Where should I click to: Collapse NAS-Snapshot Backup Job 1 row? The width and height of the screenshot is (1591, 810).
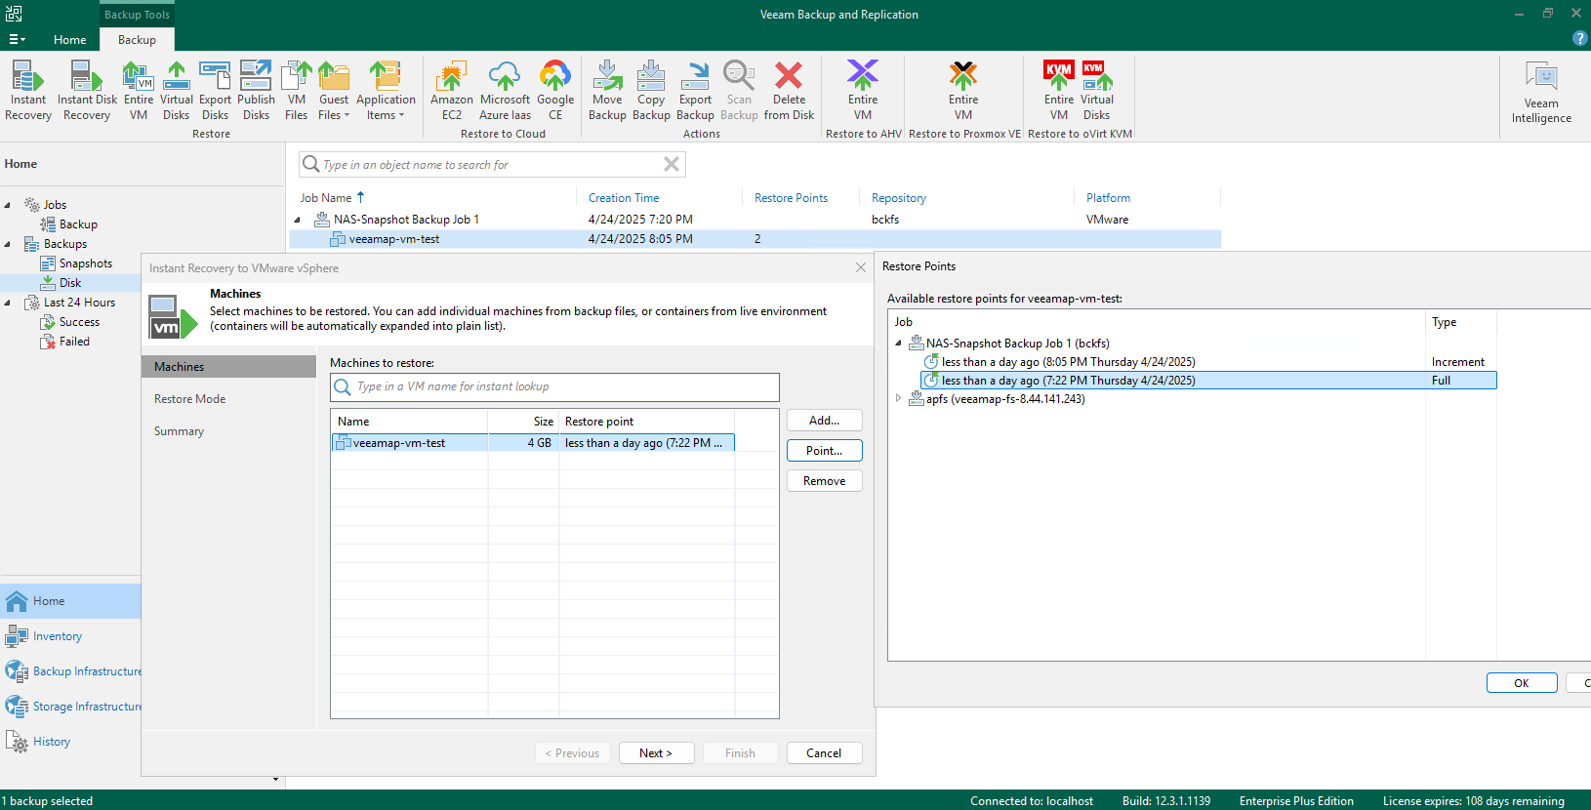pos(298,220)
